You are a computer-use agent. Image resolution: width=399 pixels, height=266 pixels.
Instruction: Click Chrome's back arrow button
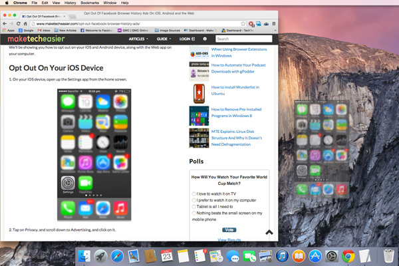[x=5, y=24]
